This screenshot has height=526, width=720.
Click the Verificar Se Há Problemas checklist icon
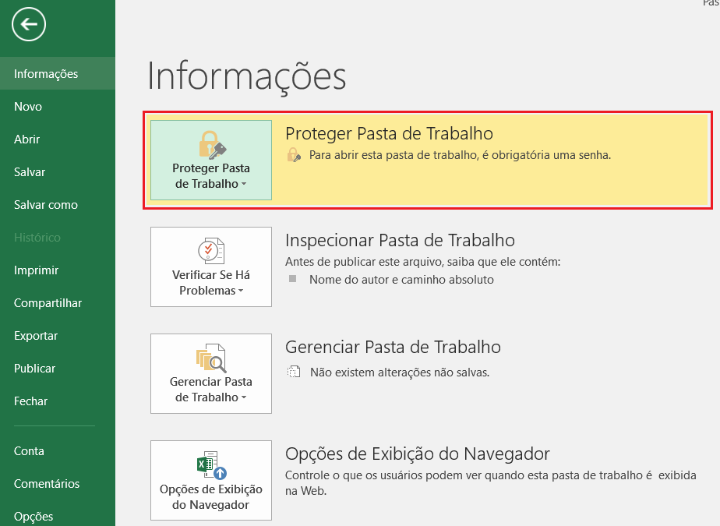tap(211, 251)
